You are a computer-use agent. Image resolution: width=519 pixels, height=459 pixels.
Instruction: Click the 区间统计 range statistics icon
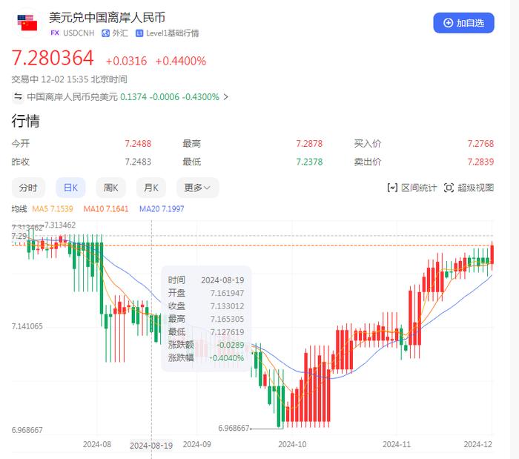tap(393, 188)
